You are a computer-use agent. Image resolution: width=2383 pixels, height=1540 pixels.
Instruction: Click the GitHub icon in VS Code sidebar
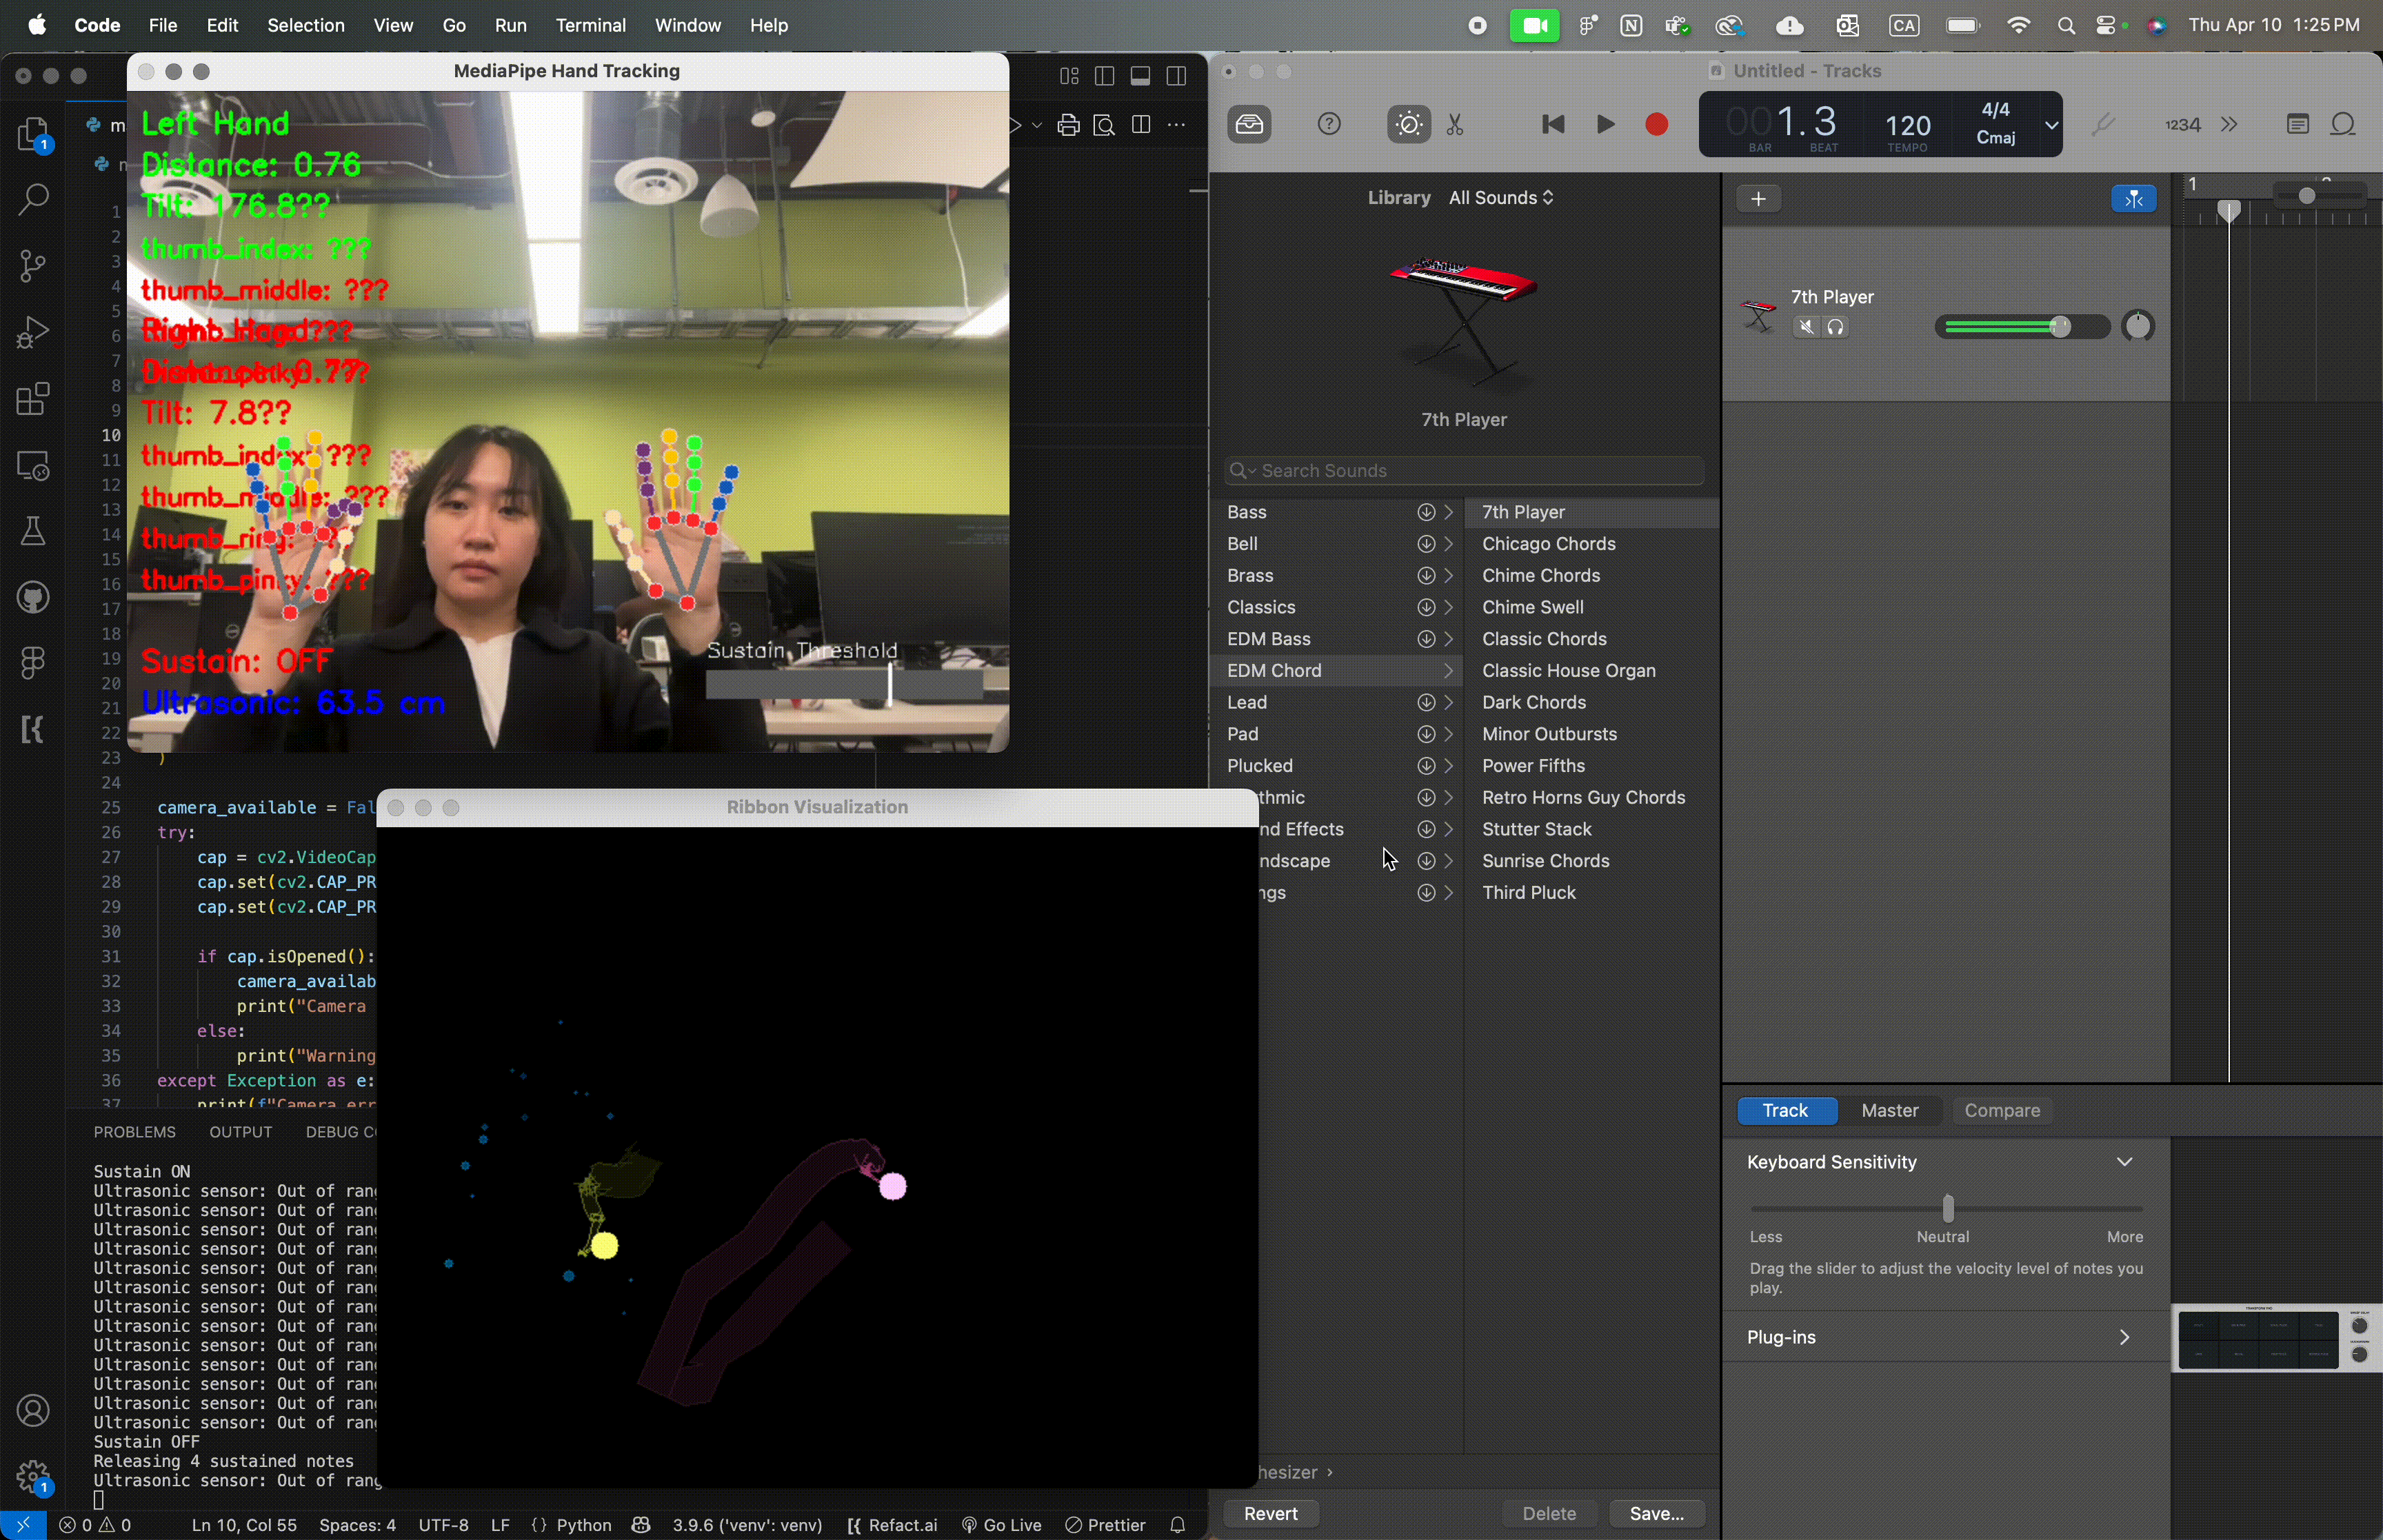pyautogui.click(x=33, y=597)
